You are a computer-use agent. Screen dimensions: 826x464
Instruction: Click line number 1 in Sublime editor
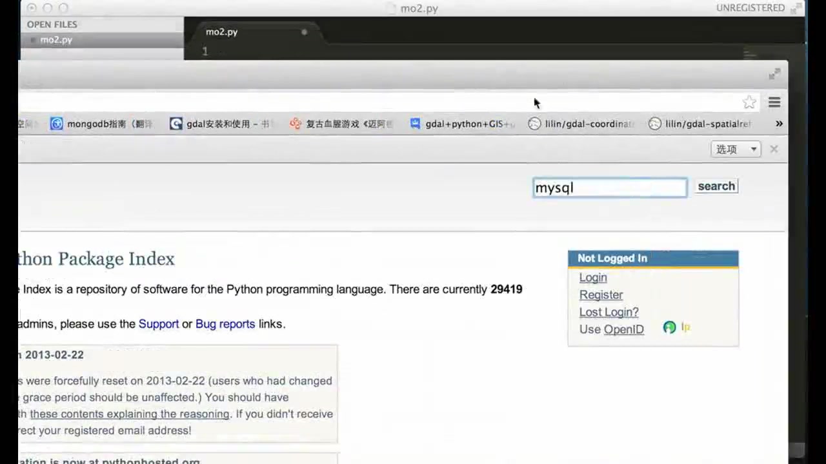pyautogui.click(x=205, y=52)
